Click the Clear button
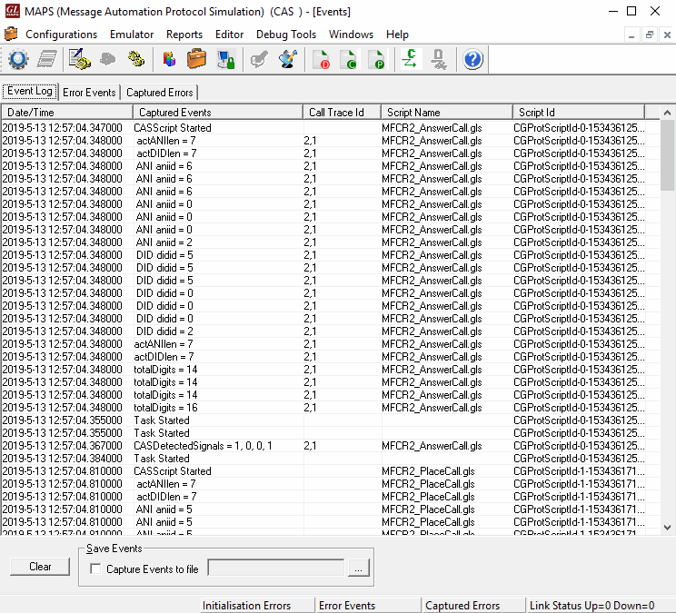This screenshot has width=676, height=613. pyautogui.click(x=40, y=567)
